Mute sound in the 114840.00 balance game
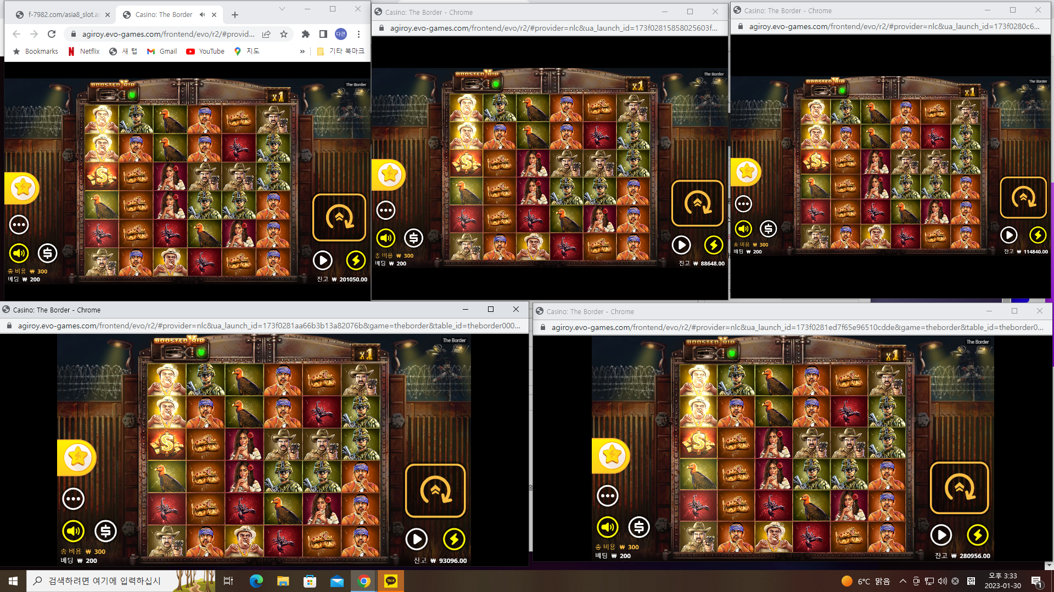The image size is (1054, 592). [743, 229]
